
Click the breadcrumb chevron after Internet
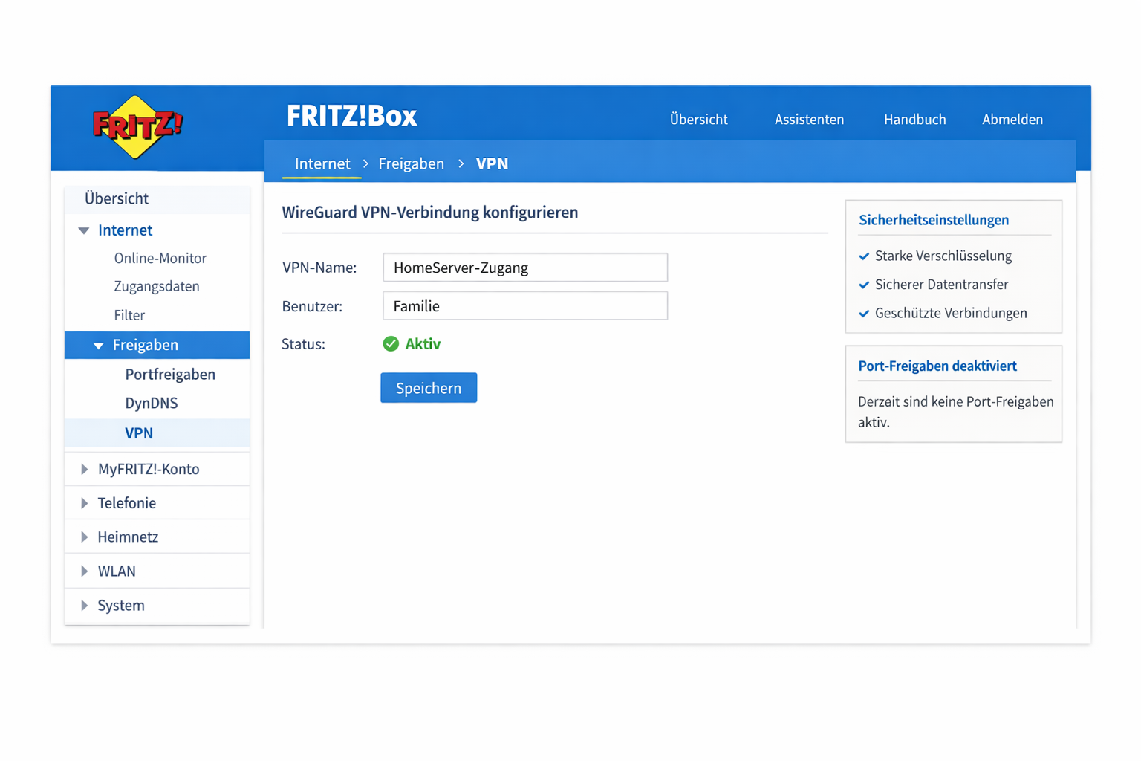click(x=365, y=163)
